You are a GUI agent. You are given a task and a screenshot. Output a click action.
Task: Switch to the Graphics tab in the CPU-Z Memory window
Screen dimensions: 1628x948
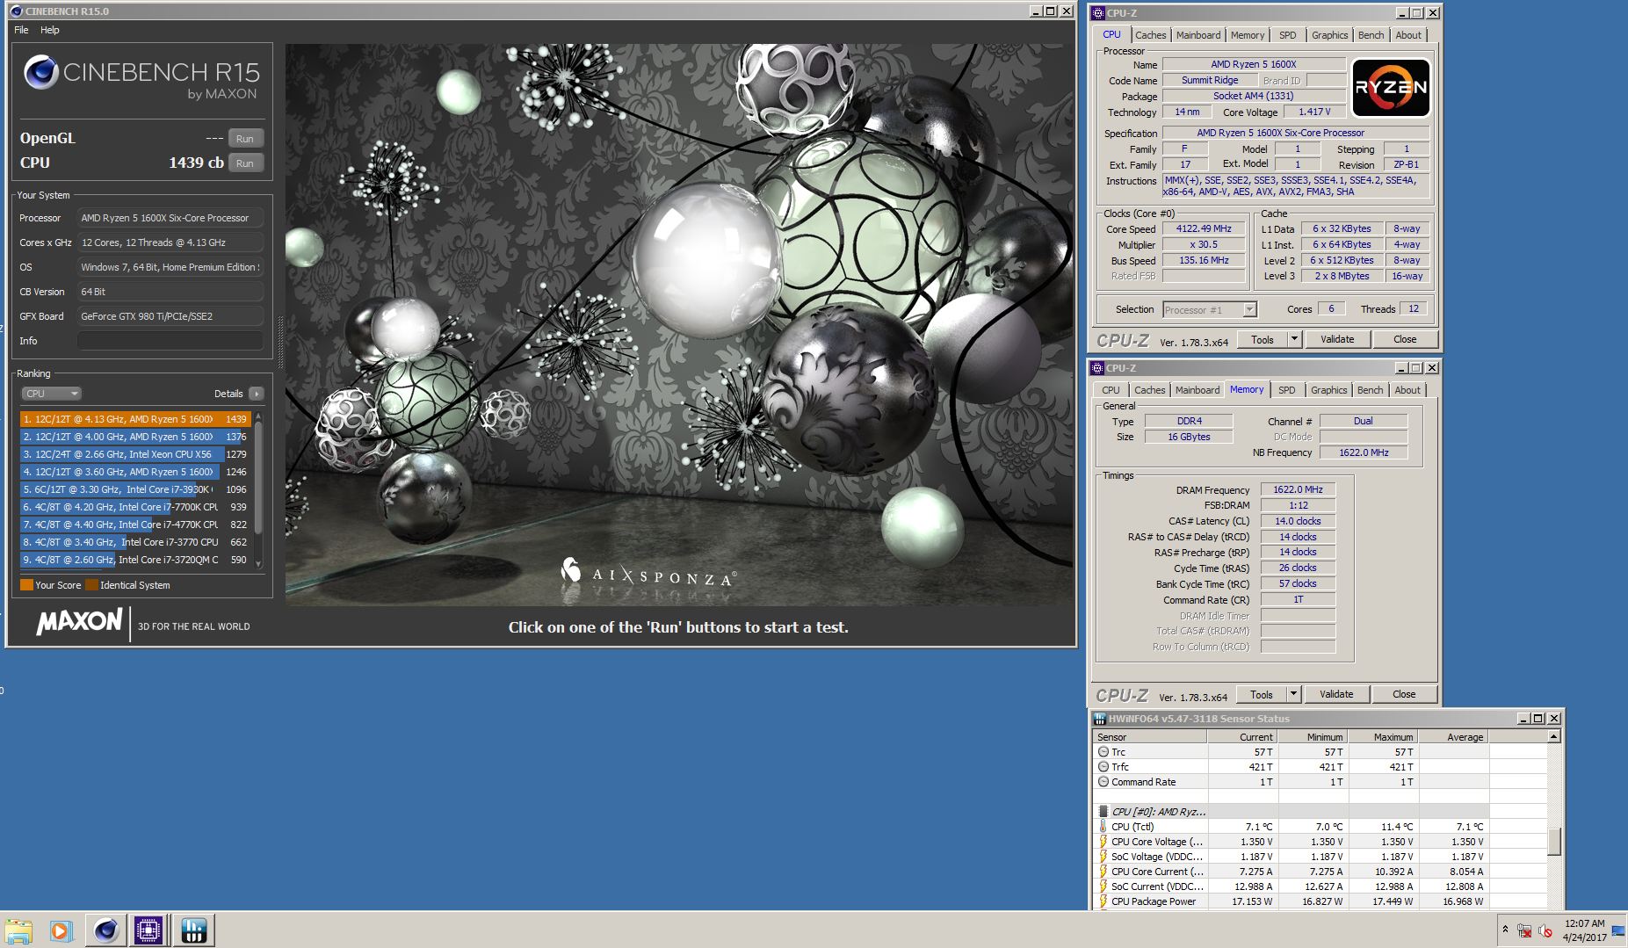click(1328, 390)
